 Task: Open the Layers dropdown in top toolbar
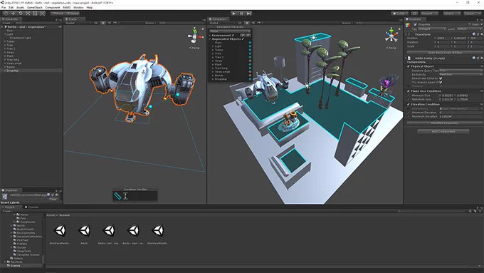coord(451,14)
